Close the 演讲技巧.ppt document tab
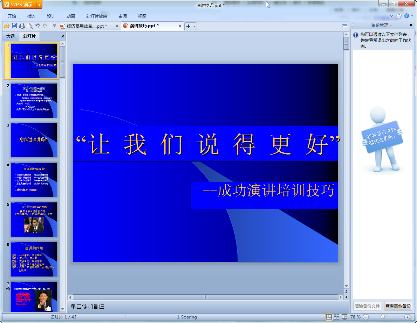This screenshot has height=323, width=417. [180, 26]
